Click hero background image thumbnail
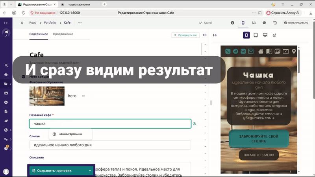The image size is (315, 177). pyautogui.click(x=47, y=96)
